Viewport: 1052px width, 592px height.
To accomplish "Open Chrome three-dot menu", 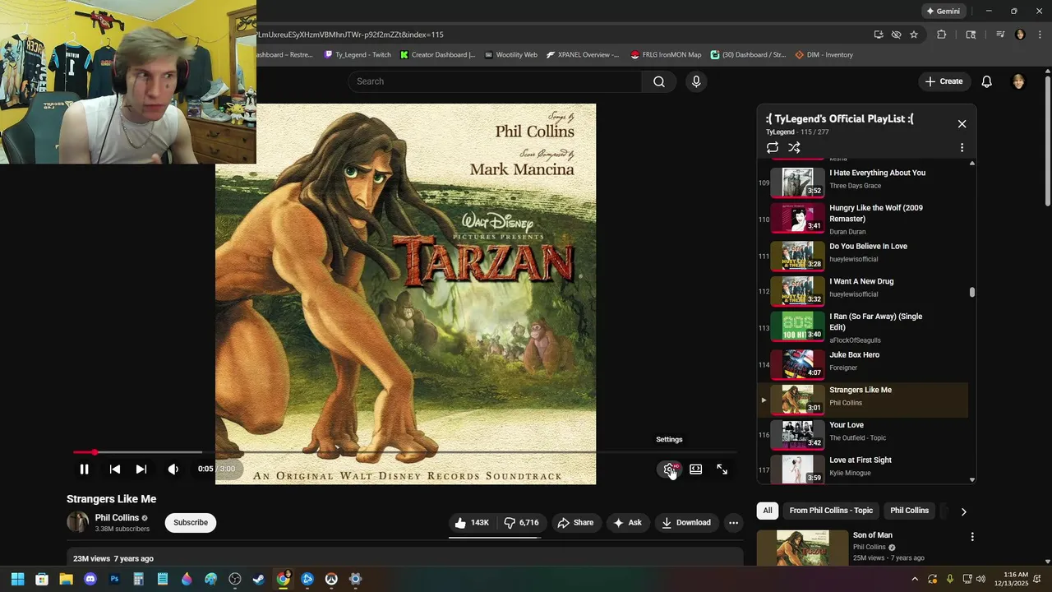I will [1040, 35].
